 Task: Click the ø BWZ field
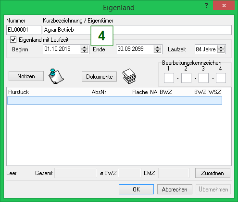(129, 173)
